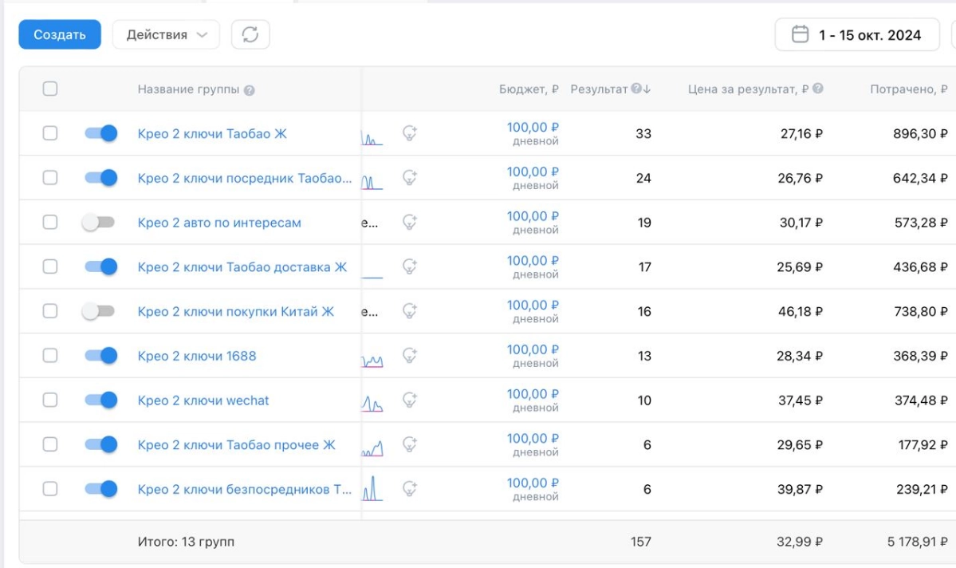Tick the select-all checkbox in table header
Screen dimensions: 956x568
click(50, 89)
